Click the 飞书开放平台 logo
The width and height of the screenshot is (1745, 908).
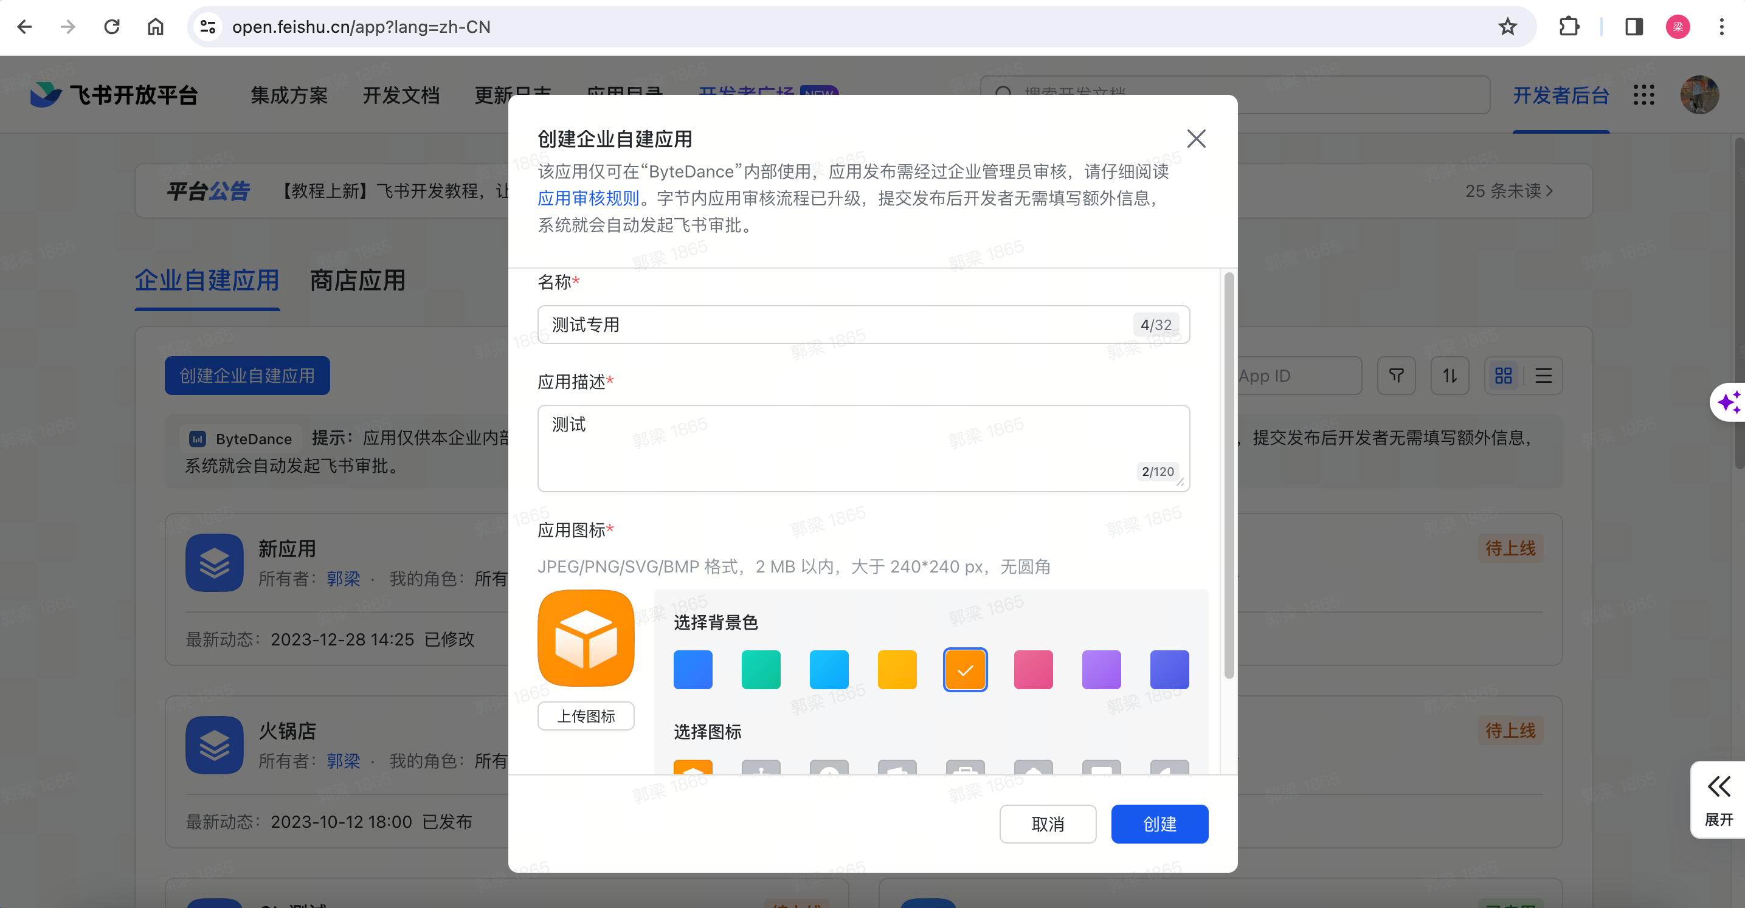point(114,95)
